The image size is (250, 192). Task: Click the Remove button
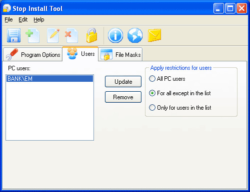point(123,97)
